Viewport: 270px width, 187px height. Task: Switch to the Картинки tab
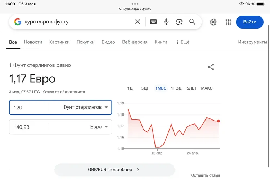[59, 42]
